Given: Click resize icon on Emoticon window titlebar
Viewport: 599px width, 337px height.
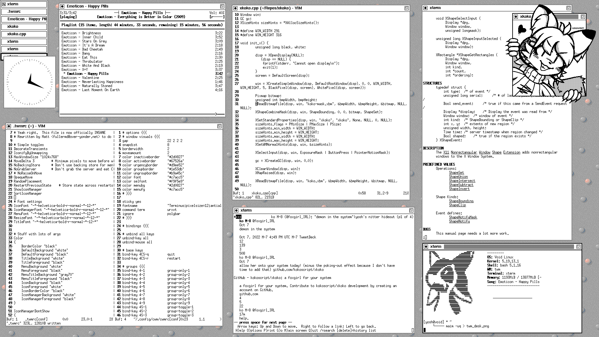Looking at the screenshot, I should [x=222, y=6].
